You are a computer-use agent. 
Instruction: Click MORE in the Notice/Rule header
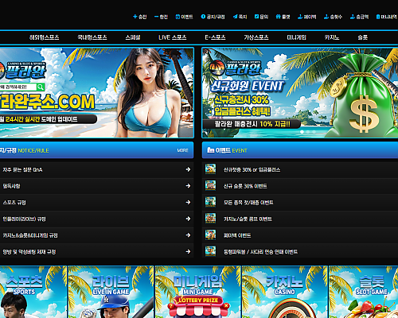[x=182, y=150]
